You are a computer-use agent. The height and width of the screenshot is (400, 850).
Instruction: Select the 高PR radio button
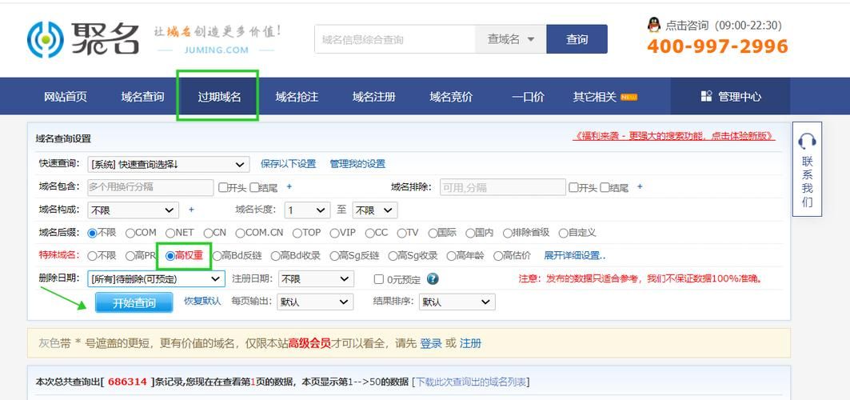pyautogui.click(x=130, y=256)
